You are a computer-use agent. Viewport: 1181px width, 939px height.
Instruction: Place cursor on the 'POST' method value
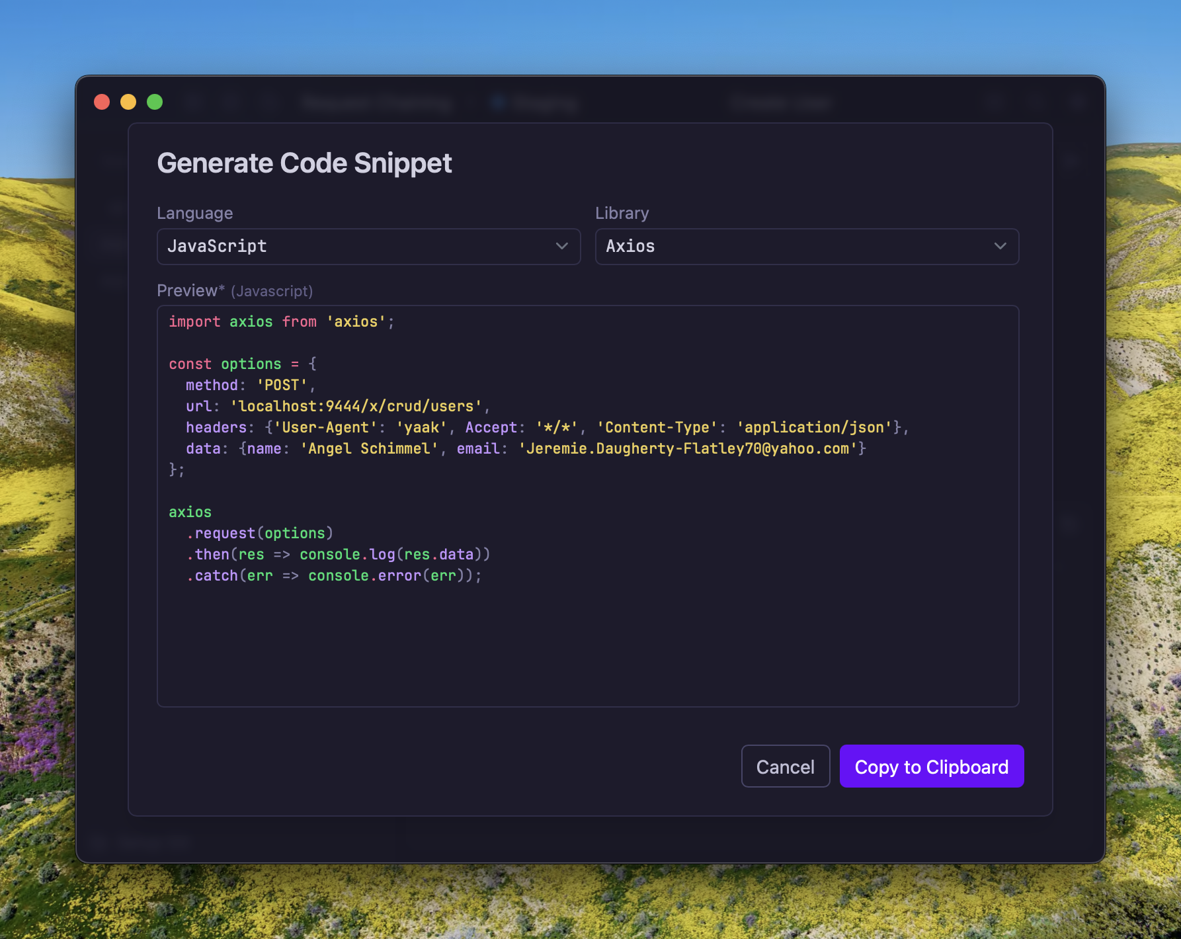tap(282, 386)
